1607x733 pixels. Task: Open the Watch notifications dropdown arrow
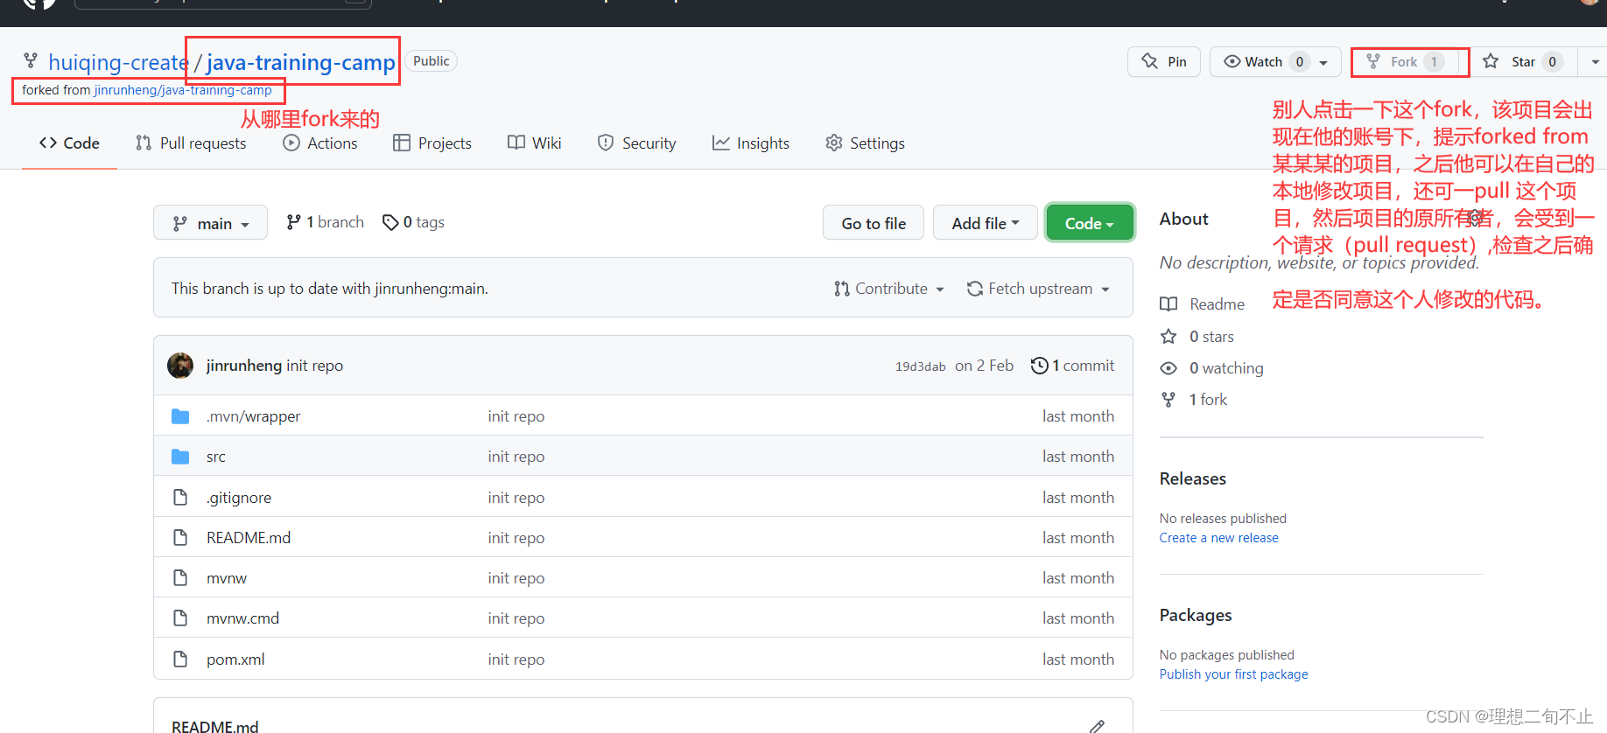click(x=1323, y=62)
